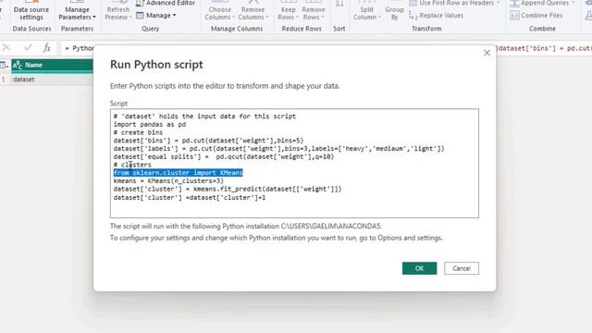592x333 pixels.
Task: Open Data source settings
Action: [x=31, y=11]
